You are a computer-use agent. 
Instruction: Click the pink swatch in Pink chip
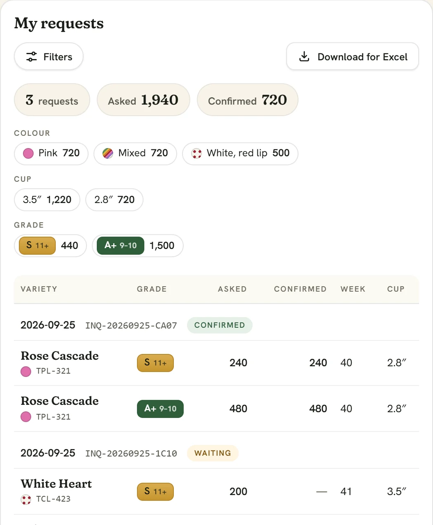pyautogui.click(x=28, y=154)
